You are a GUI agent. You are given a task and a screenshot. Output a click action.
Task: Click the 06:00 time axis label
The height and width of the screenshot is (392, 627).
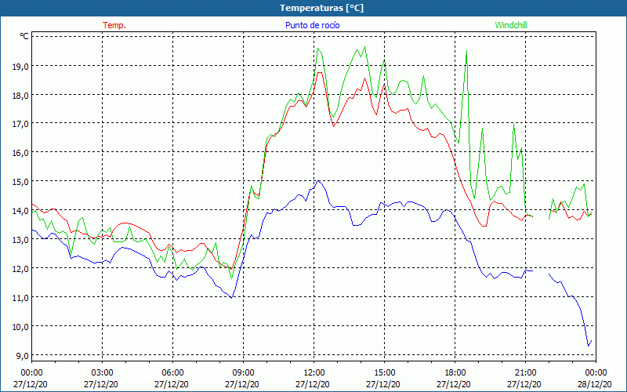172,373
